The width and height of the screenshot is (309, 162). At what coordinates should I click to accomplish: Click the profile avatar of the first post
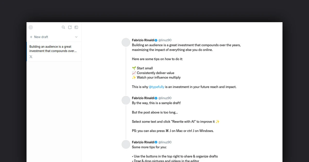126,42
